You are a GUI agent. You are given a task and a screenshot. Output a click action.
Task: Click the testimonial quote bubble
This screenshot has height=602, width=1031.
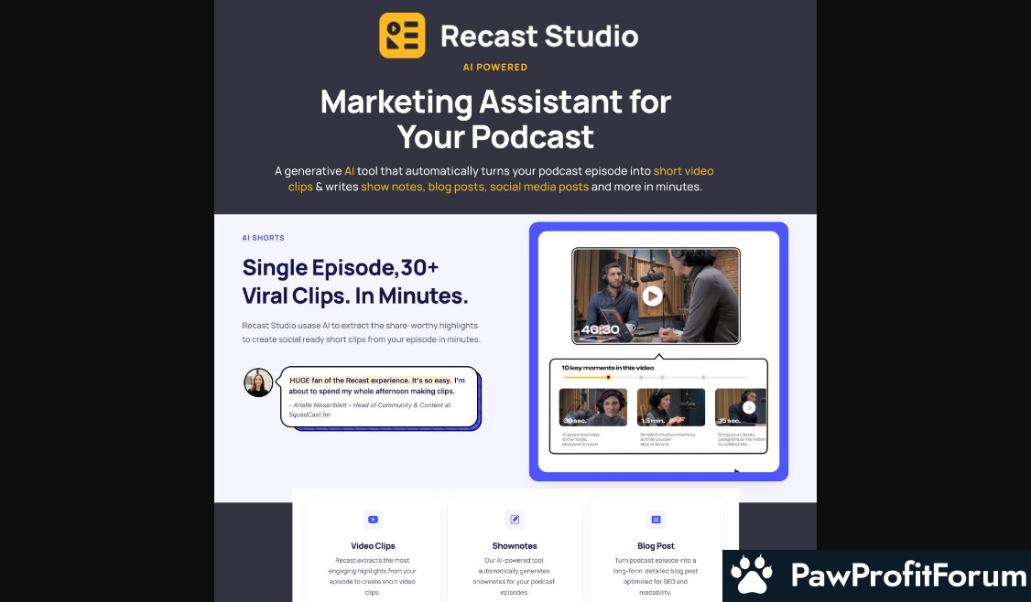click(379, 397)
